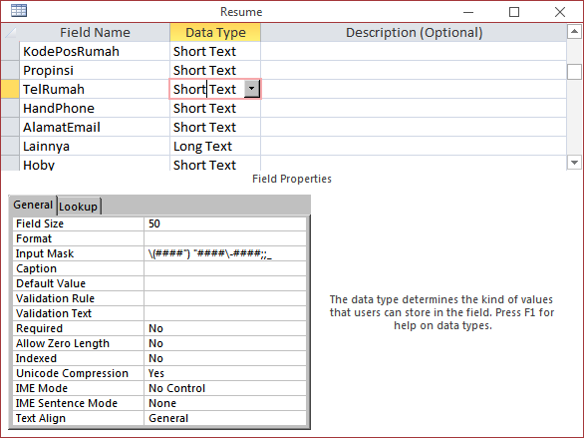584x438 pixels.
Task: Click the Field Name column header
Action: click(95, 33)
